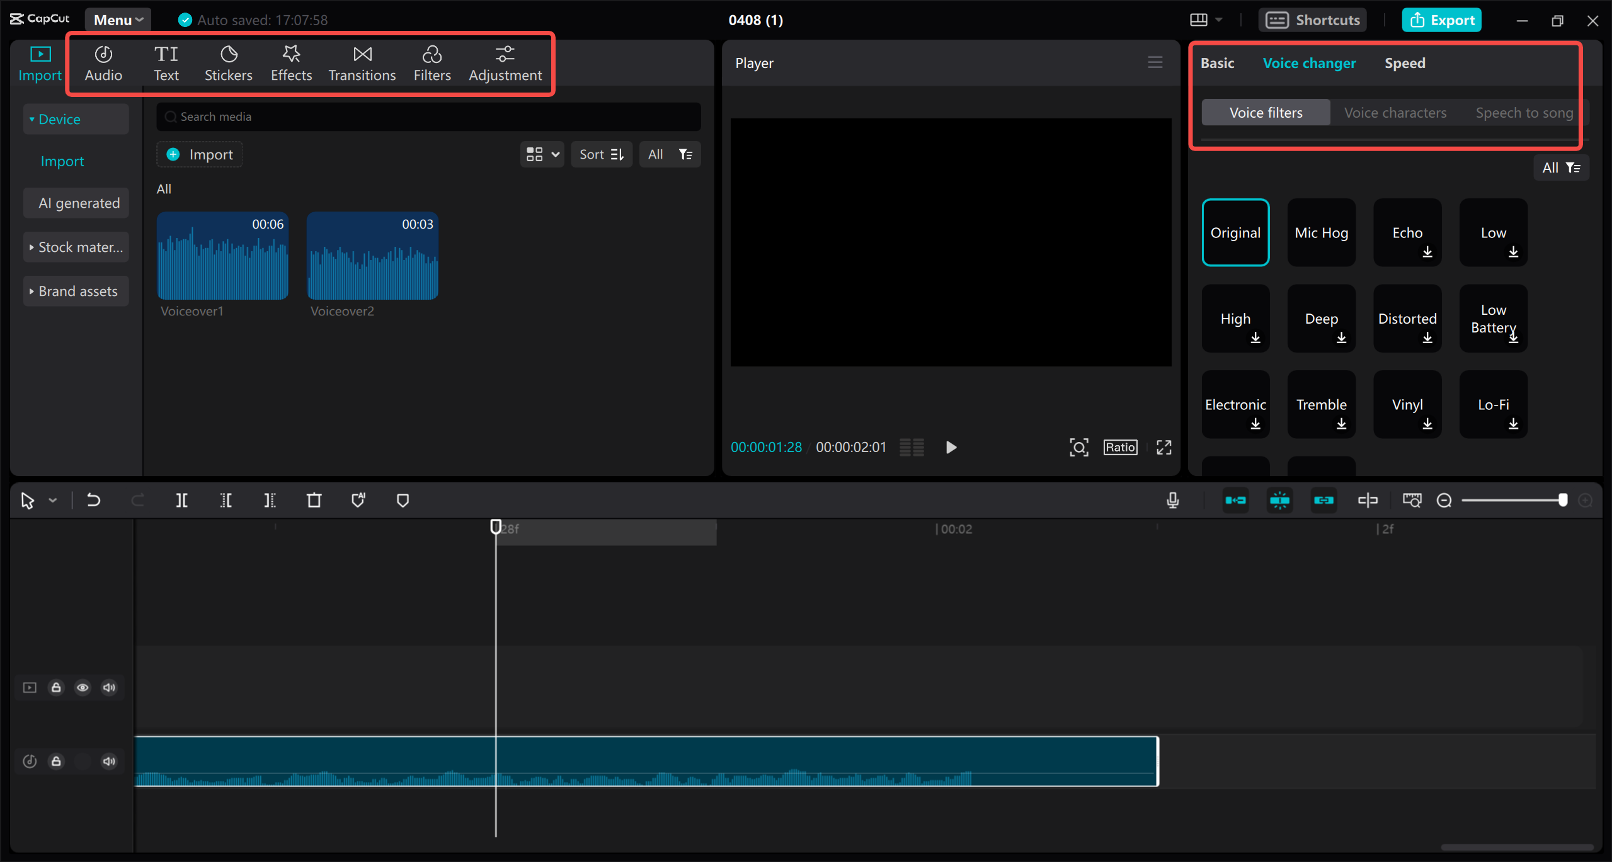Open the Stickers panel

tap(228, 62)
